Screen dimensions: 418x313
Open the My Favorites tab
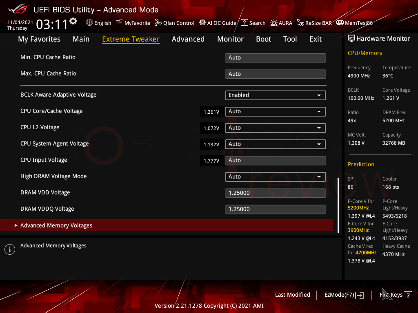coord(39,39)
